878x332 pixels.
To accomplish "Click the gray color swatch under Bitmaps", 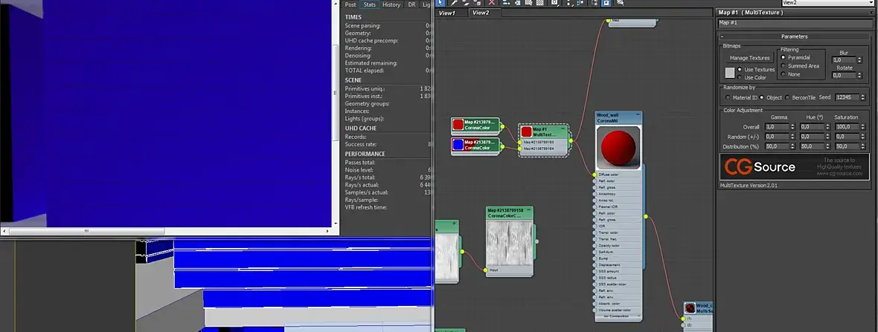I will click(x=730, y=73).
